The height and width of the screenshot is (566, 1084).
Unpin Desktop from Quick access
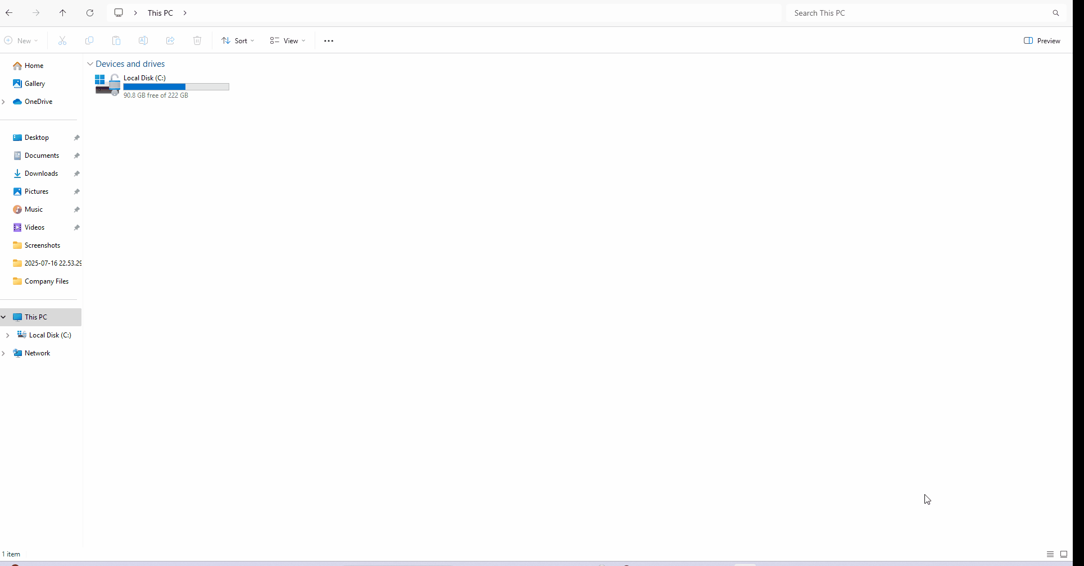77,138
